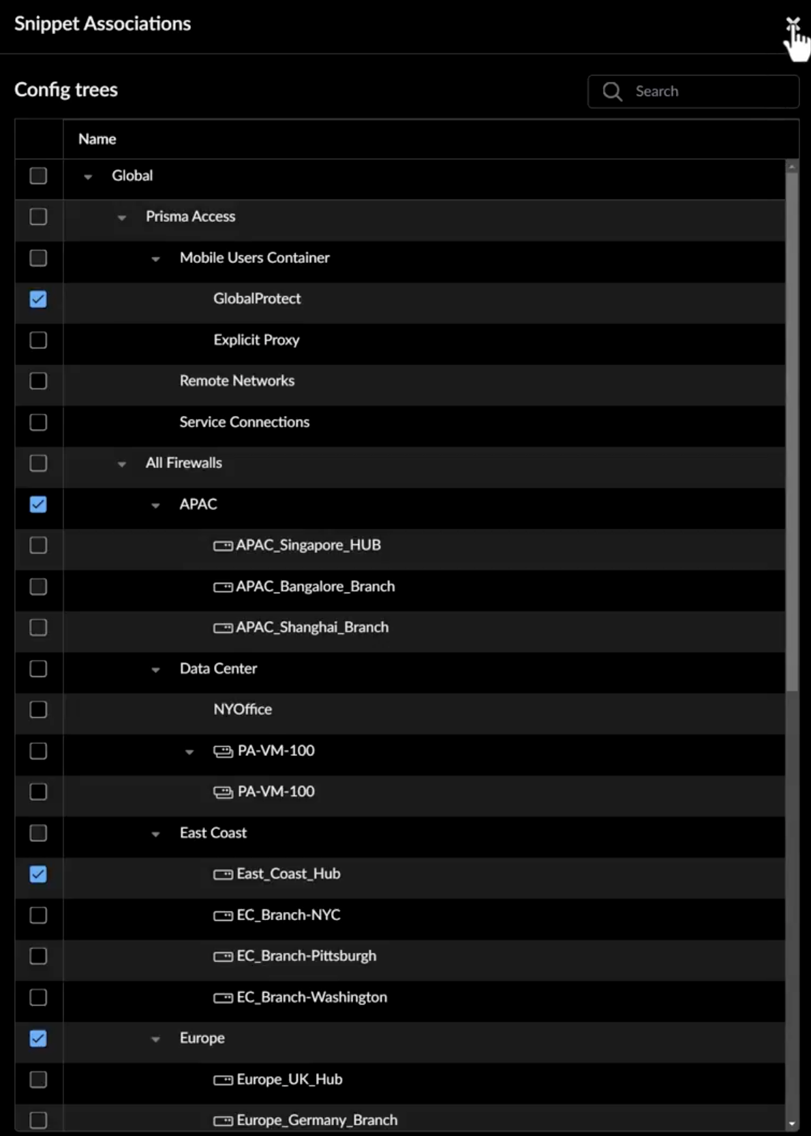Click the firewall icon beside APAC_Singapore_HUB
Image resolution: width=811 pixels, height=1136 pixels.
click(x=223, y=546)
